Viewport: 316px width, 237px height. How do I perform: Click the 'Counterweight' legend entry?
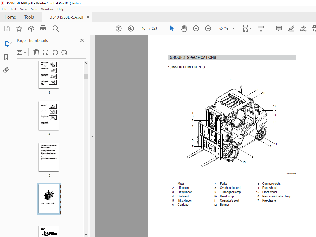[x=271, y=184]
